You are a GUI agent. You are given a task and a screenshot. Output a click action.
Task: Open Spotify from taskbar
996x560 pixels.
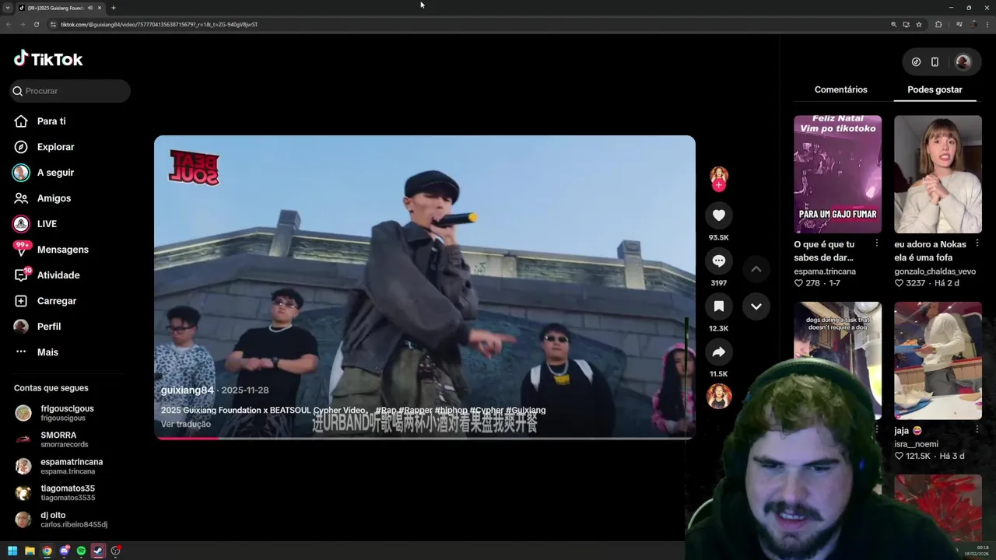[81, 551]
